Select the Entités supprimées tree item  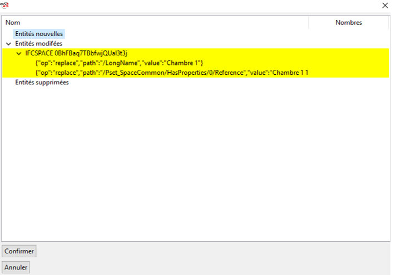42,83
